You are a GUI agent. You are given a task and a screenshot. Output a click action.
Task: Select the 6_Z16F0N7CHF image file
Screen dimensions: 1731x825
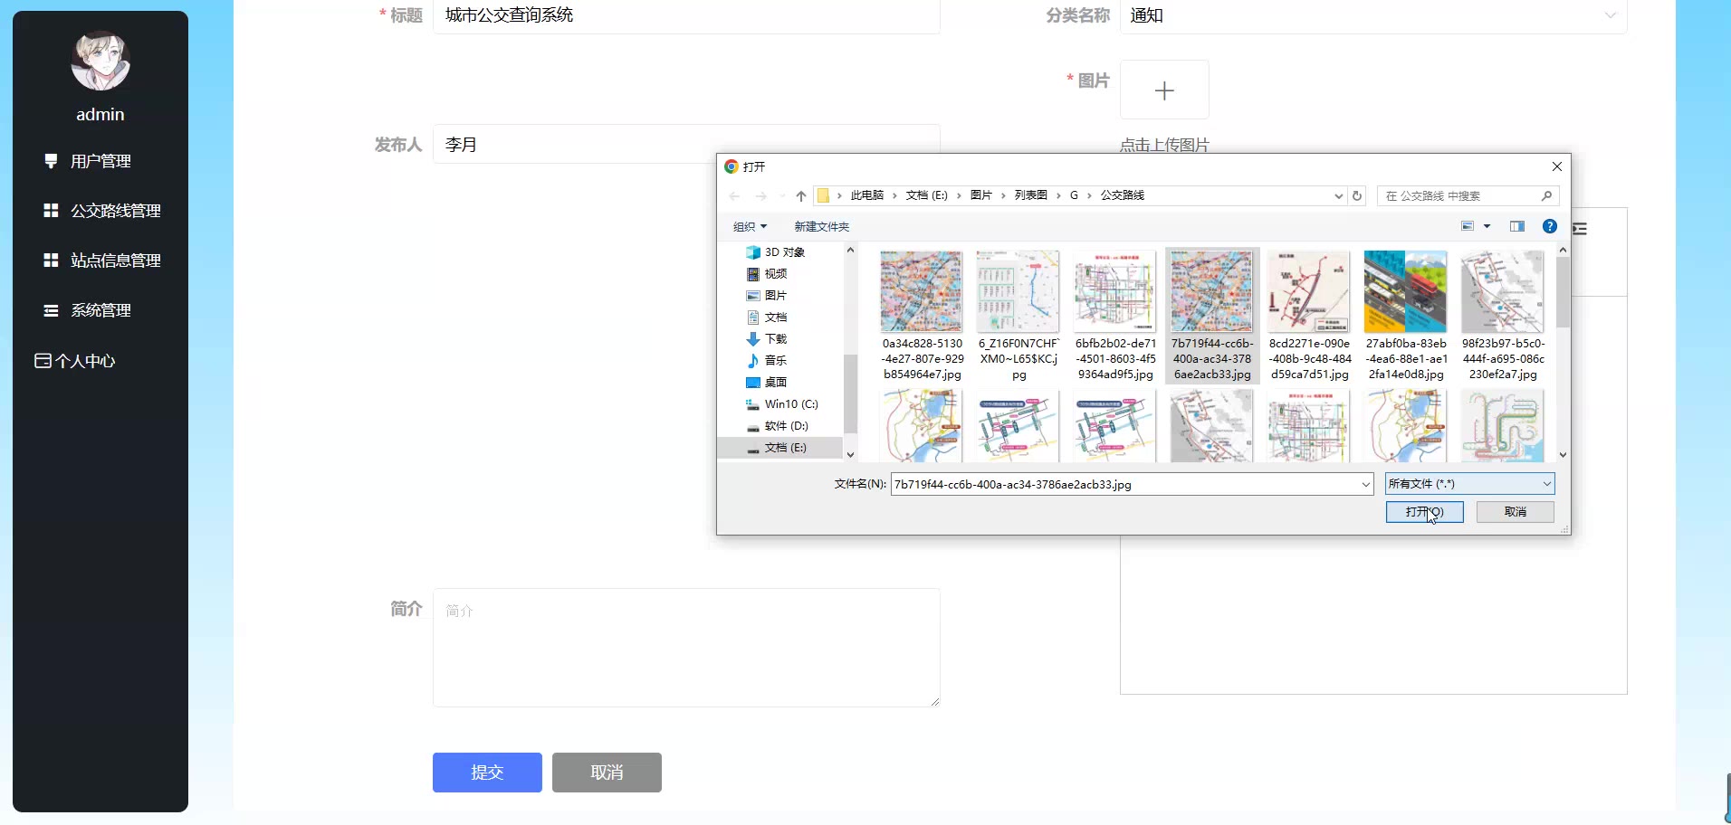coord(1019,316)
